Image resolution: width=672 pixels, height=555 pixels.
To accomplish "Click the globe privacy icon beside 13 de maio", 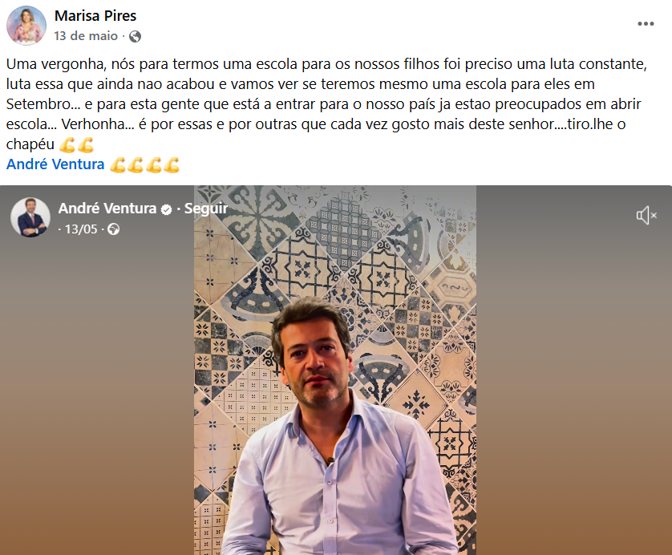I will pyautogui.click(x=135, y=36).
